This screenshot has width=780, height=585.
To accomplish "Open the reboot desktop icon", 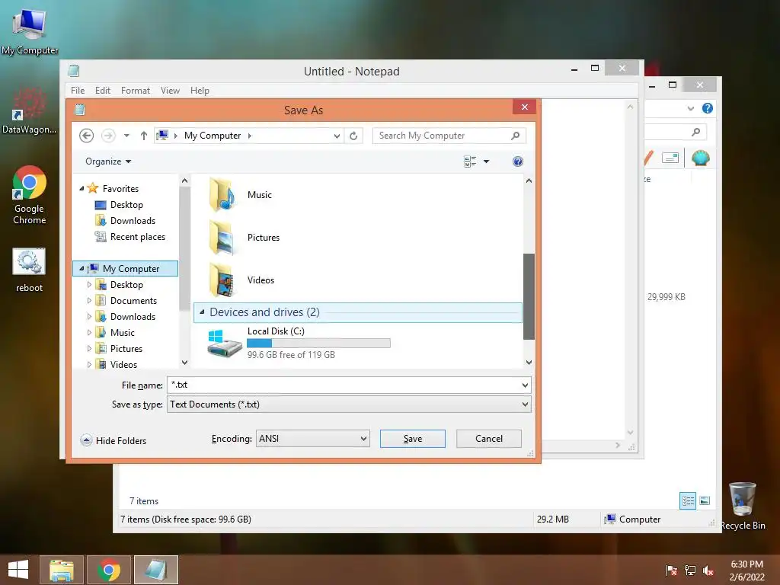I will coord(30,270).
